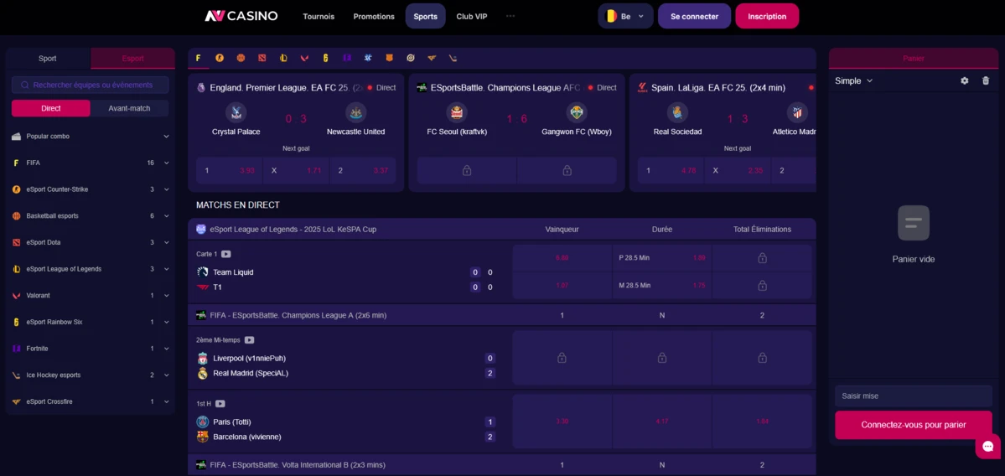
Task: Select the FIFA icon in the top sport strip
Action: tap(198, 58)
